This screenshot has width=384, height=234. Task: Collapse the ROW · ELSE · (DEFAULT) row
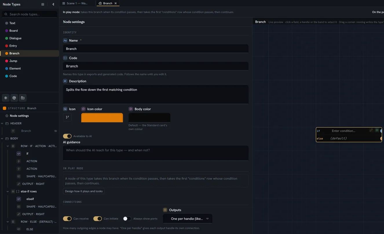8,222
